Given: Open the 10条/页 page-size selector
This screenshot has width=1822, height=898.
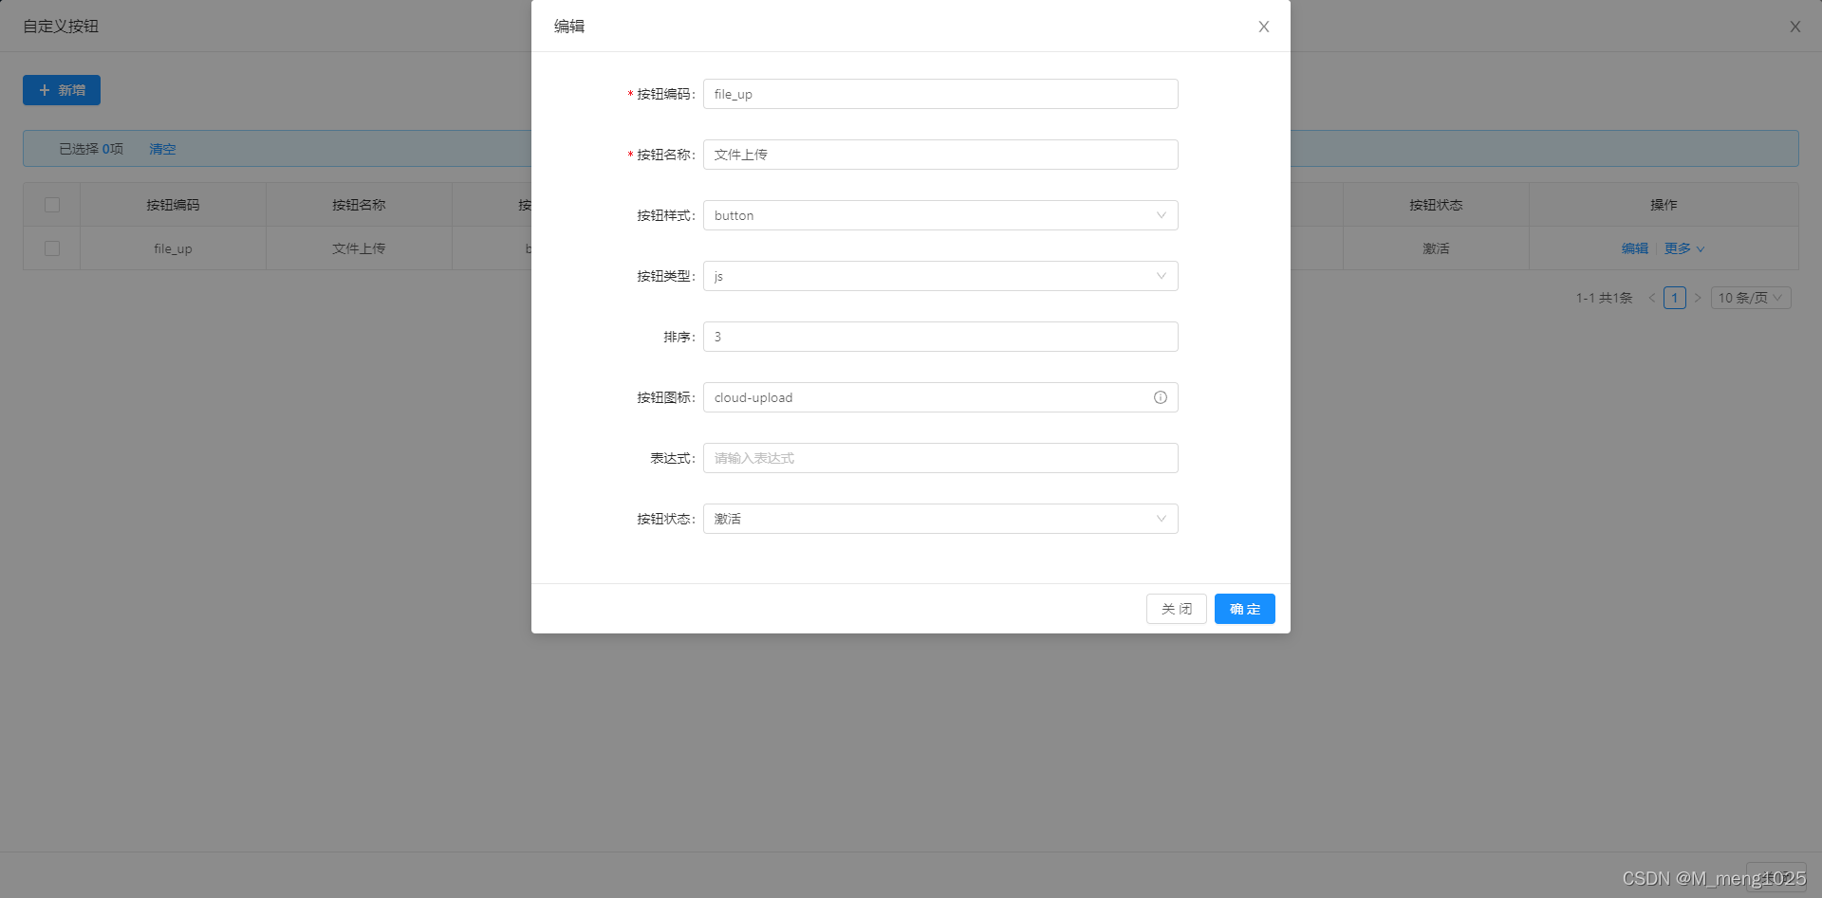Looking at the screenshot, I should [1750, 297].
